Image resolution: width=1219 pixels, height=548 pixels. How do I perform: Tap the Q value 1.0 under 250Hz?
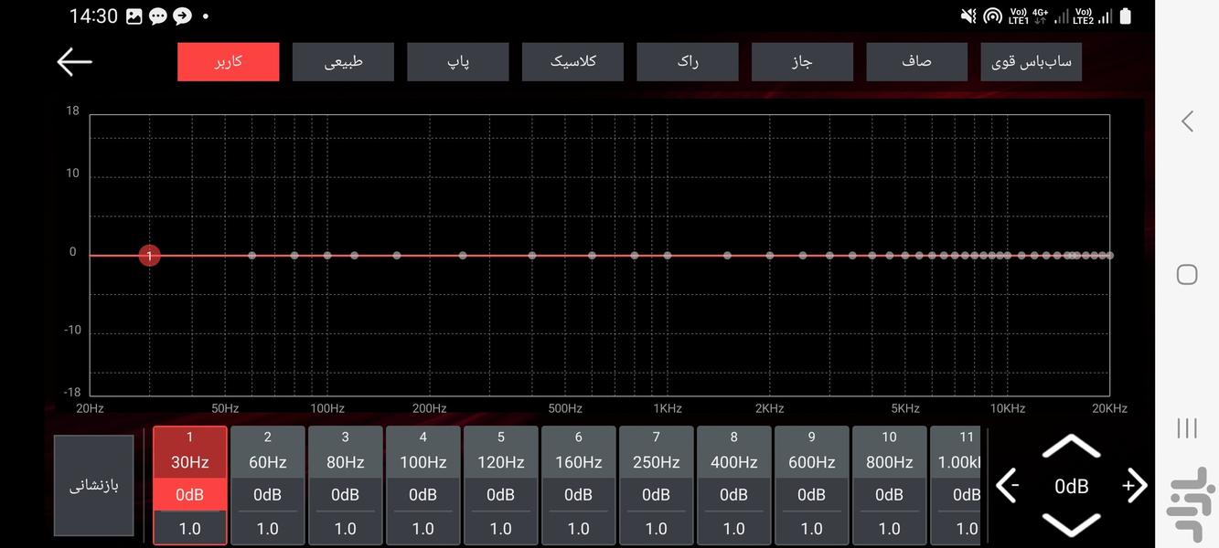656,528
